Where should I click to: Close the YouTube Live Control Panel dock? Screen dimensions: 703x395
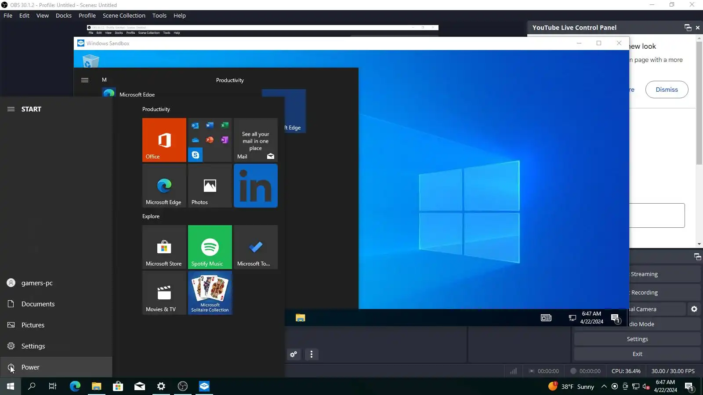(698, 28)
